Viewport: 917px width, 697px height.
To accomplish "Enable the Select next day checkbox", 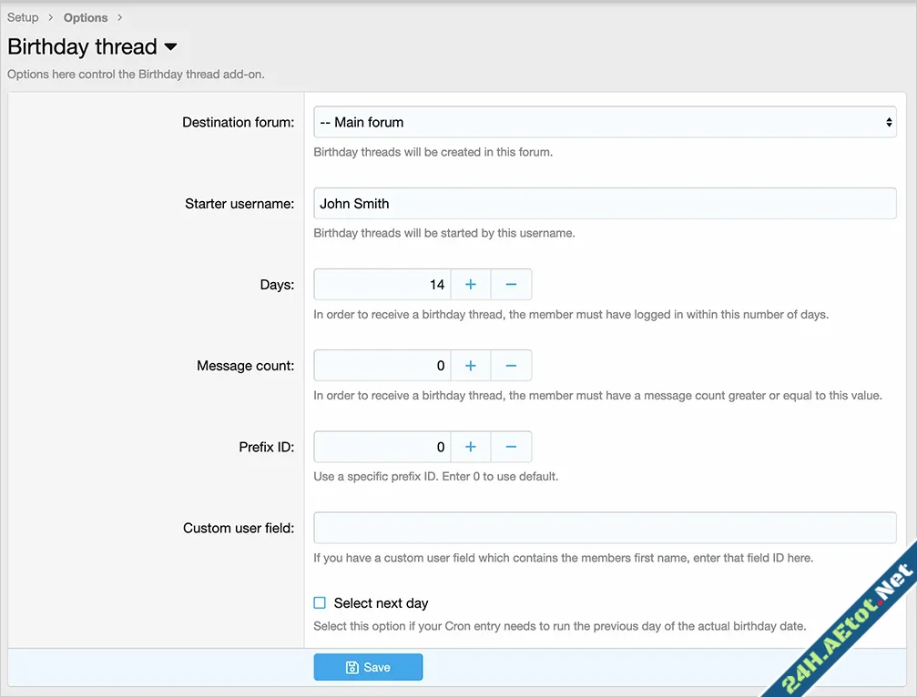I will coord(320,602).
